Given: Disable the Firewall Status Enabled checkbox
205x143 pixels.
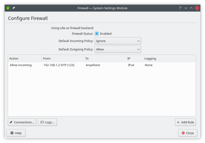Looking at the screenshot, I should point(97,34).
